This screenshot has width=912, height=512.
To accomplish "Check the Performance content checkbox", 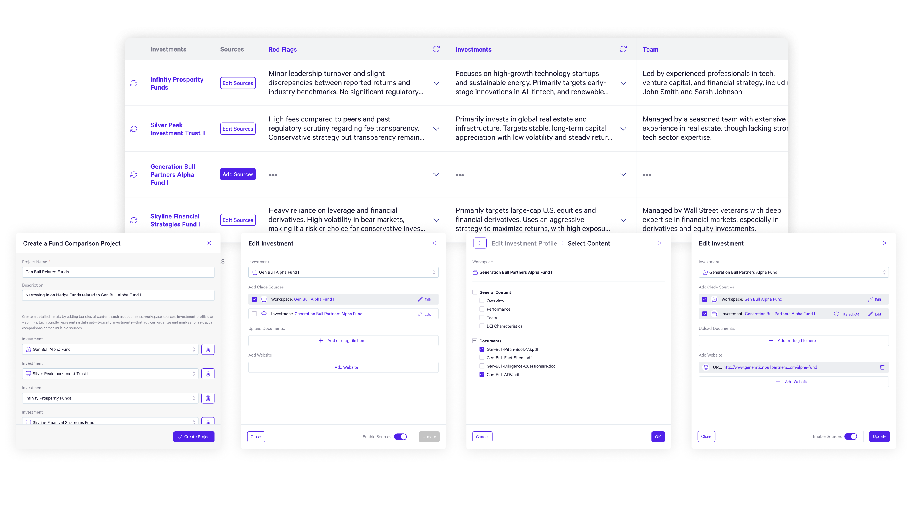I will point(482,309).
